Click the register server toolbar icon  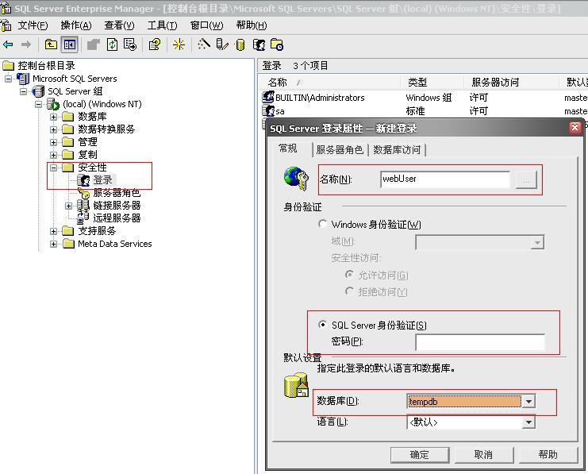[x=222, y=44]
